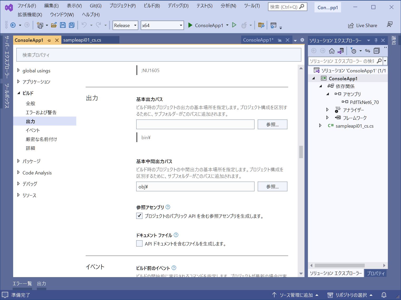The width and height of the screenshot is (401, 300).
Task: Start debugging with green ConsoleApp1 play button
Action: pos(190,25)
